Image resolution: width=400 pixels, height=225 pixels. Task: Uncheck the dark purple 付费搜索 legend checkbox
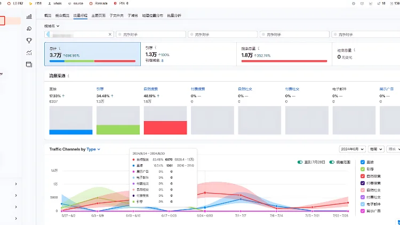363,183
